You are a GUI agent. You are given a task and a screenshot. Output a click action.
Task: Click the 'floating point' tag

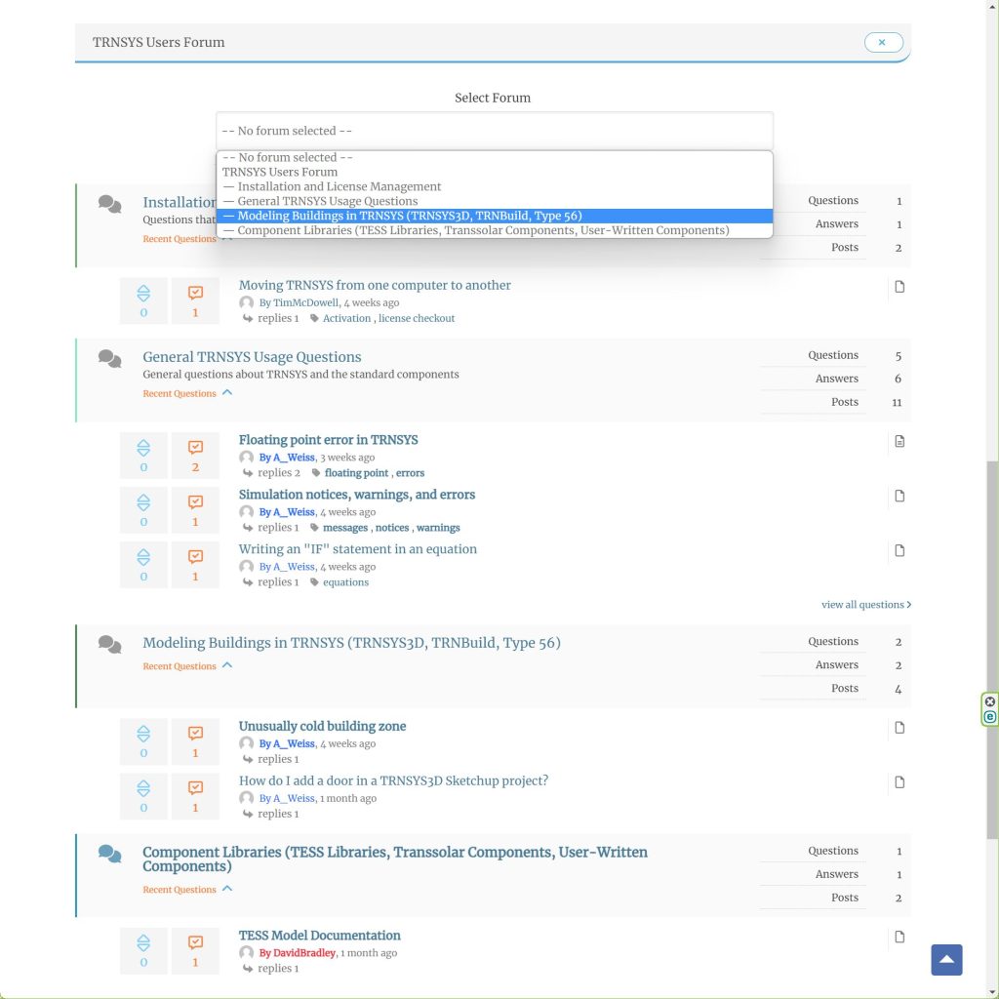[356, 473]
